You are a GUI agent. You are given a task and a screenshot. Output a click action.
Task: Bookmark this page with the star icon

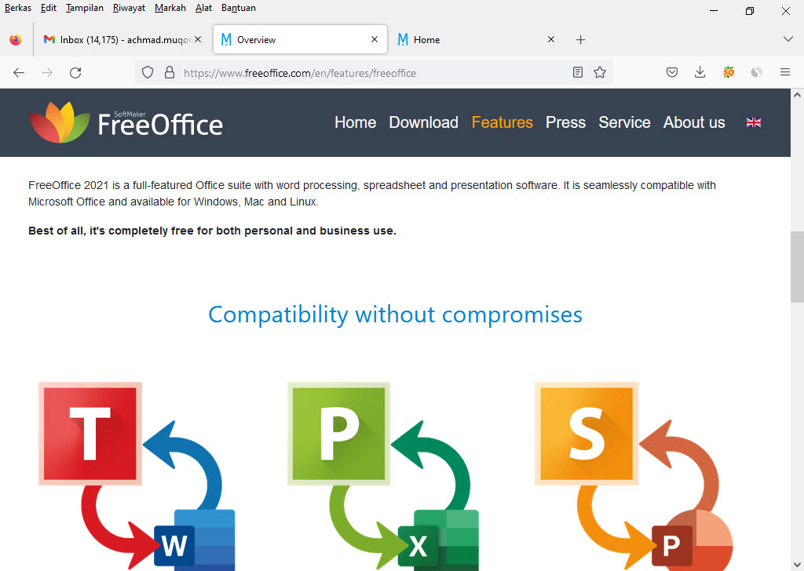click(600, 72)
